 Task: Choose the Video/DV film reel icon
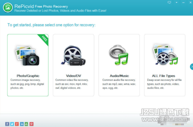tap(73, 56)
